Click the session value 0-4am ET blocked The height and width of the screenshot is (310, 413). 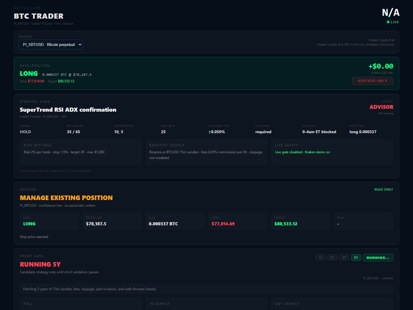(x=319, y=132)
